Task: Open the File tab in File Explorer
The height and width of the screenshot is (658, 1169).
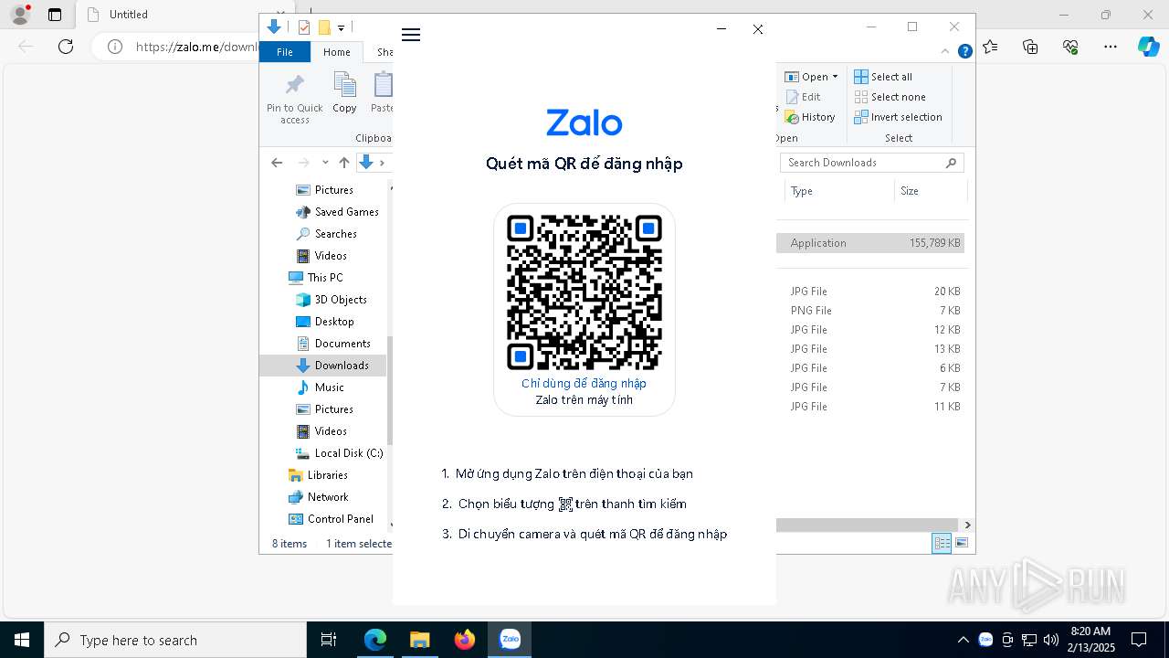Action: click(x=285, y=52)
